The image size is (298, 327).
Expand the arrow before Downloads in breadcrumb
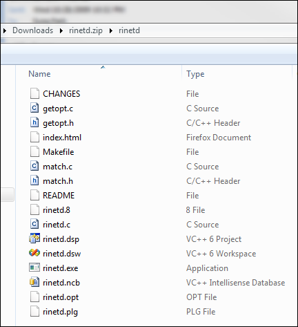click(x=5, y=30)
